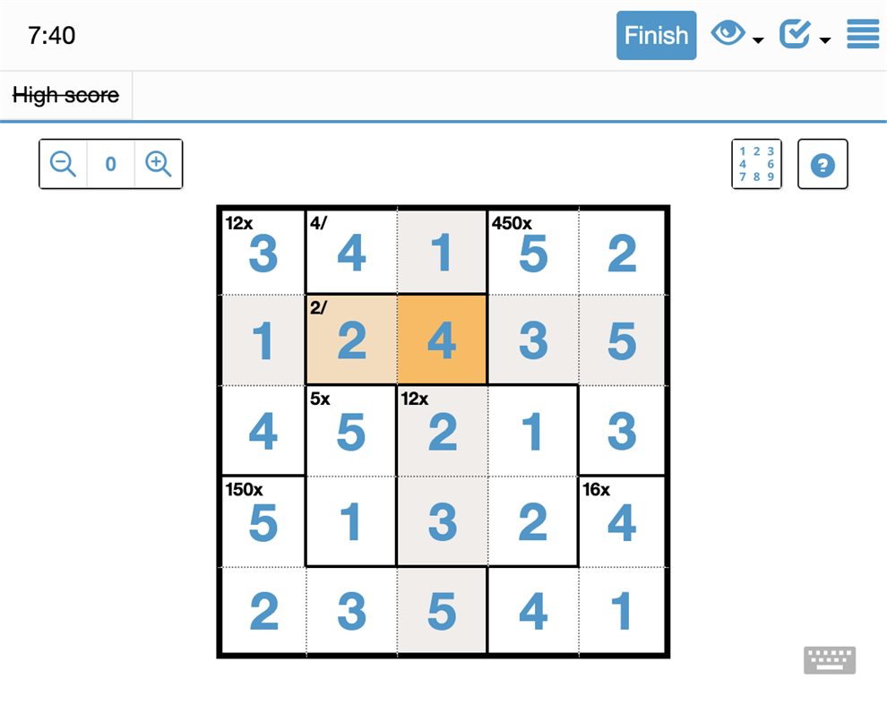Open the number pad 1-9 panel
The image size is (887, 705).
(756, 164)
